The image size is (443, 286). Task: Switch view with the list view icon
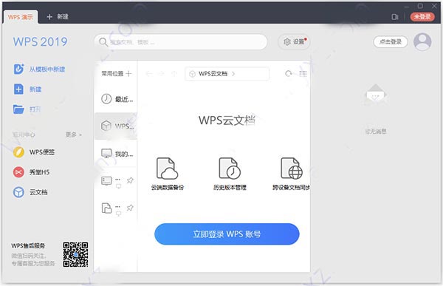point(303,74)
